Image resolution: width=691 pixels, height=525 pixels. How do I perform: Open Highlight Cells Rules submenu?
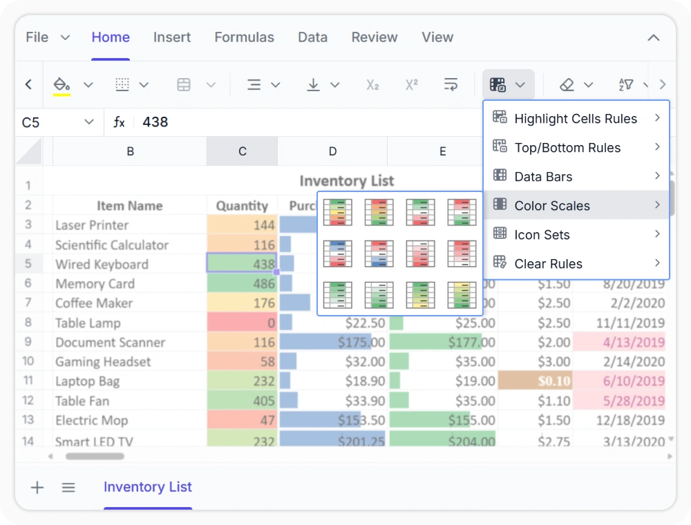576,118
